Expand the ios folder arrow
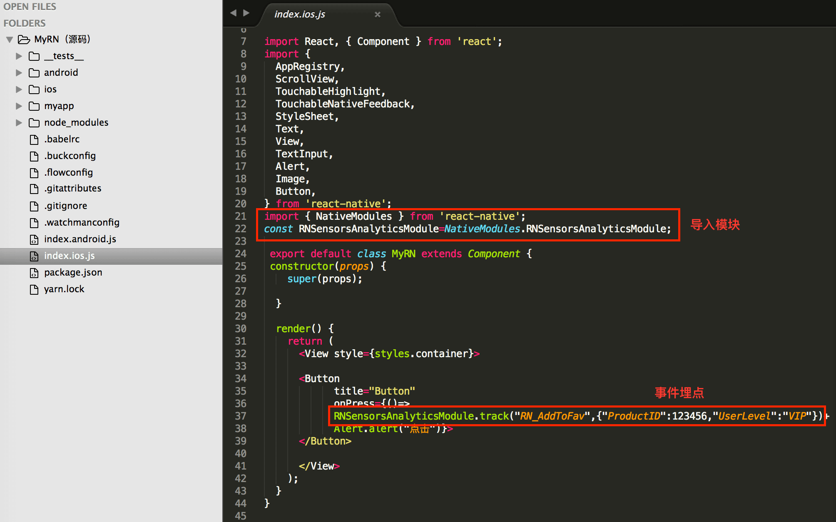The image size is (836, 522). tap(19, 89)
